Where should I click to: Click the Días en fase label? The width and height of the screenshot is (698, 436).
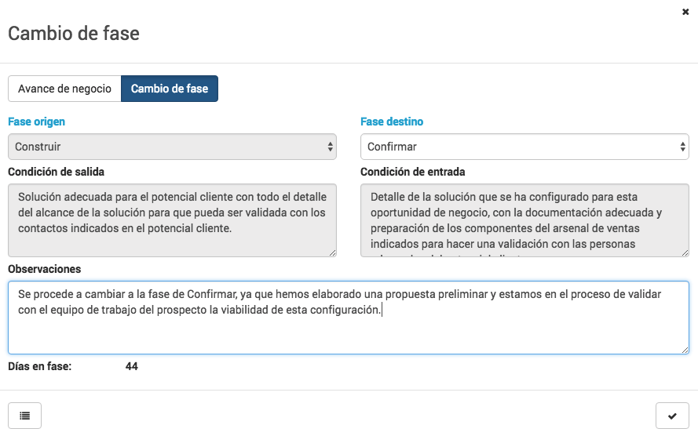tap(39, 366)
